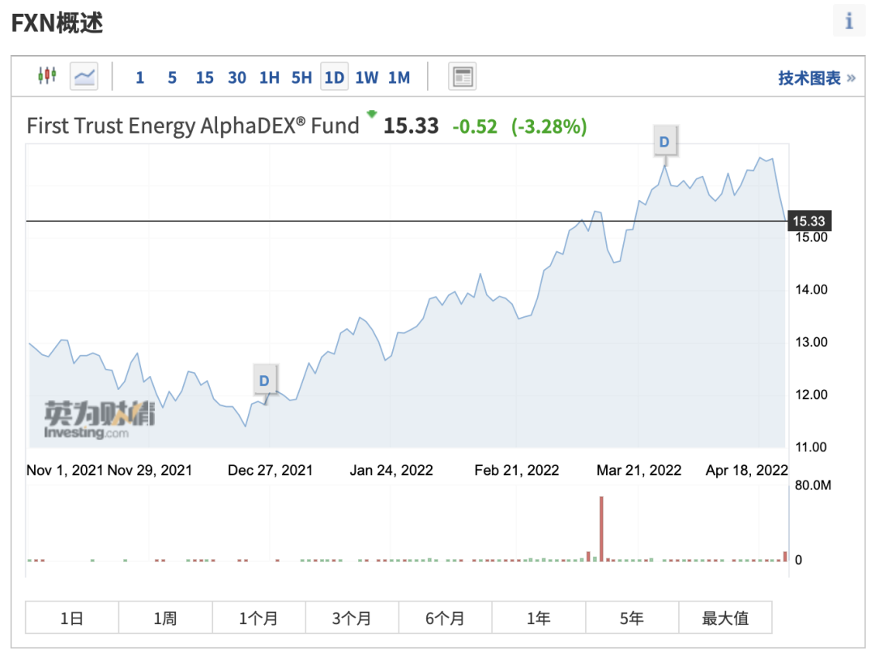Image resolution: width=875 pixels, height=659 pixels.
Task: Open the news overlay icon in toolbar
Action: click(x=463, y=77)
